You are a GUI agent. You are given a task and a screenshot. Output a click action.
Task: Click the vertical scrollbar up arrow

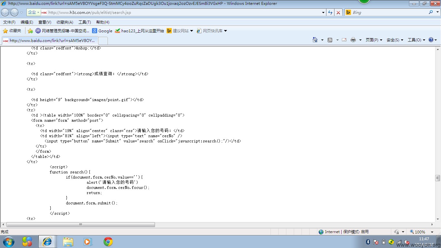[x=438, y=49]
